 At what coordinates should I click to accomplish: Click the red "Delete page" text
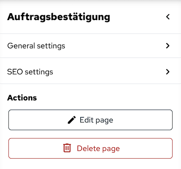point(98,148)
